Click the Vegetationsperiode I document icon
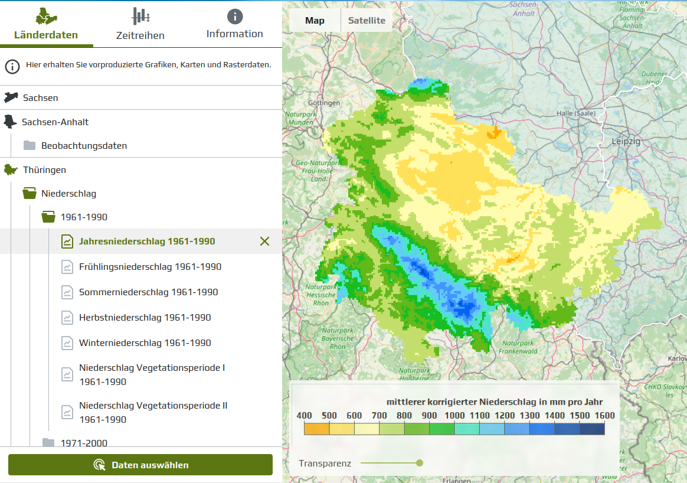Image resolution: width=687 pixels, height=483 pixels. point(67,374)
